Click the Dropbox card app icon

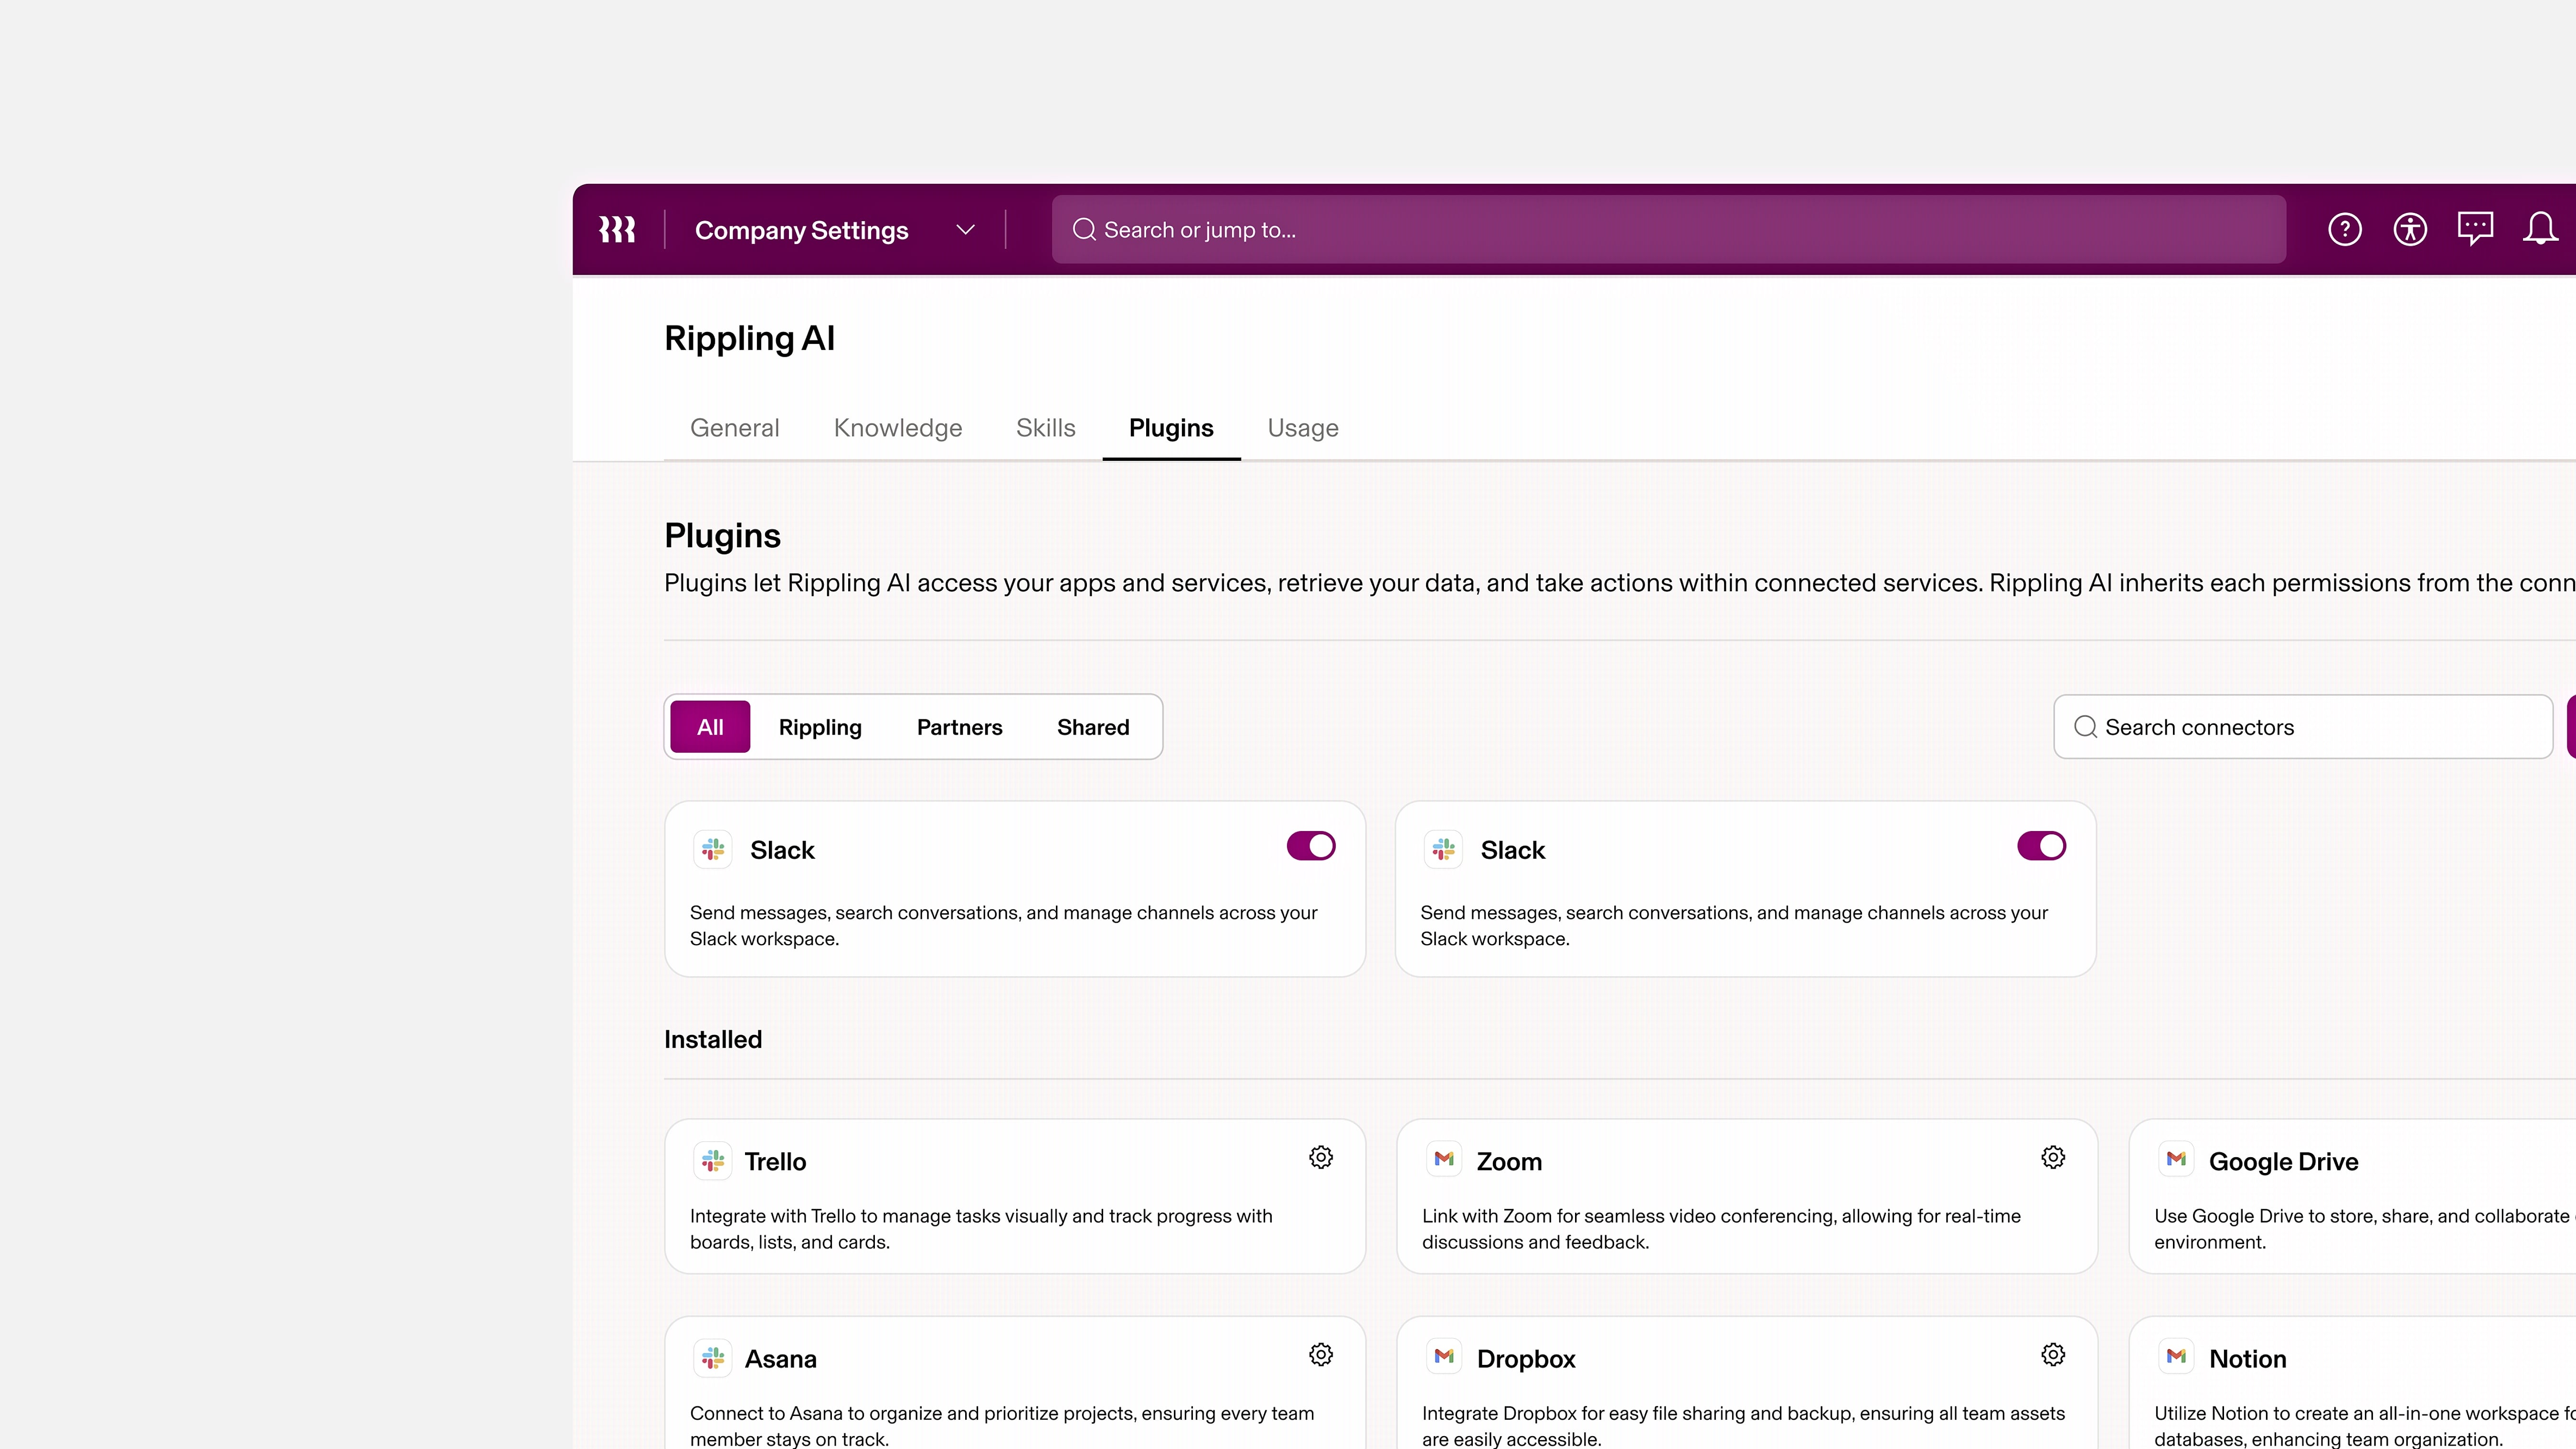(1444, 1357)
